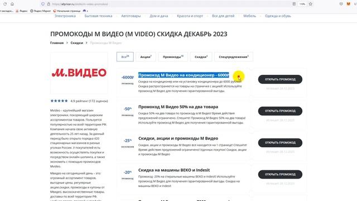Open promo for Скидки, акции и промокоды
The width and height of the screenshot is (357, 201).
(280, 143)
